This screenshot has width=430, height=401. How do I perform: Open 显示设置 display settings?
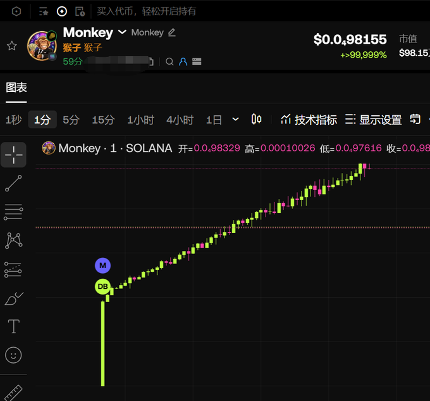pyautogui.click(x=373, y=120)
